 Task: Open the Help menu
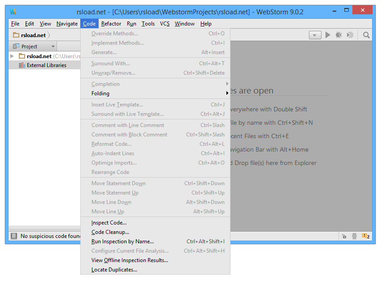[206, 24]
